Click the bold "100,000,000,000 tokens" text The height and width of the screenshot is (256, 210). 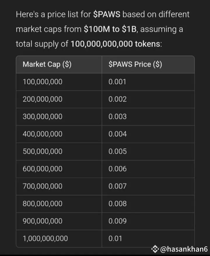pyautogui.click(x=115, y=44)
